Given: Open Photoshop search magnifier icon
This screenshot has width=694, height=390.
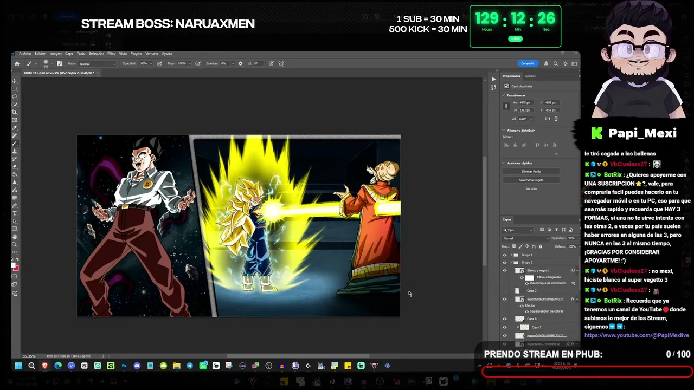Looking at the screenshot, I should click(555, 63).
